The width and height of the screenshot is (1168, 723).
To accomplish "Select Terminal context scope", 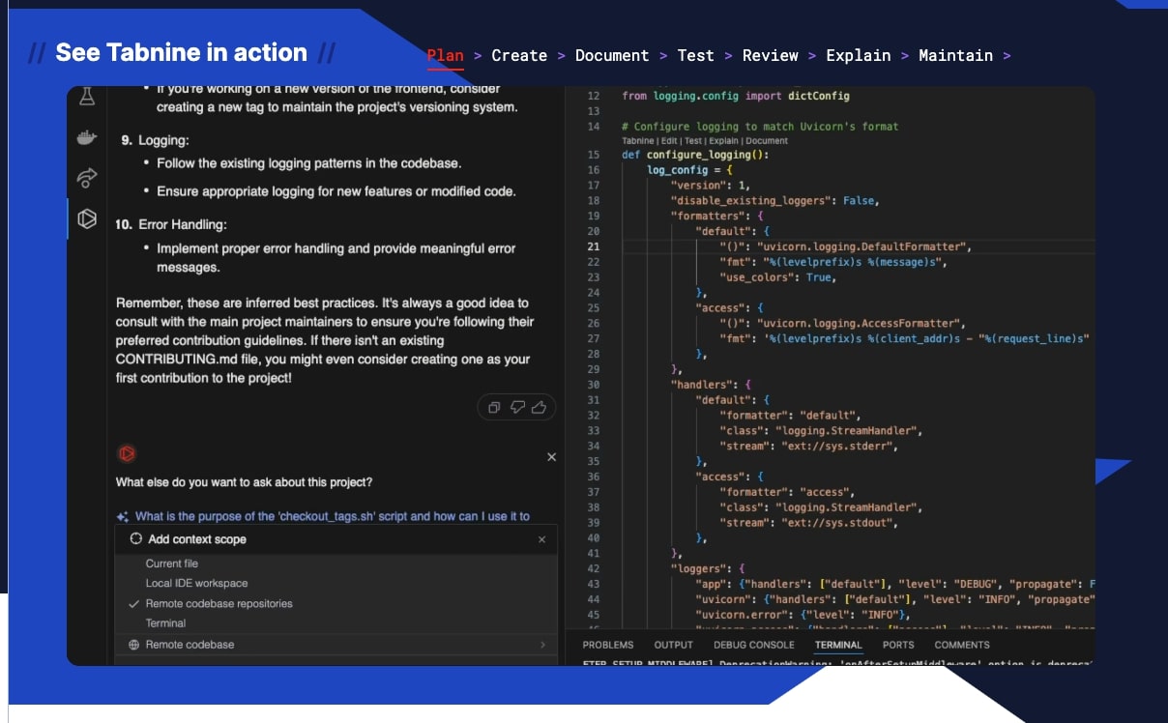I will coord(165,623).
